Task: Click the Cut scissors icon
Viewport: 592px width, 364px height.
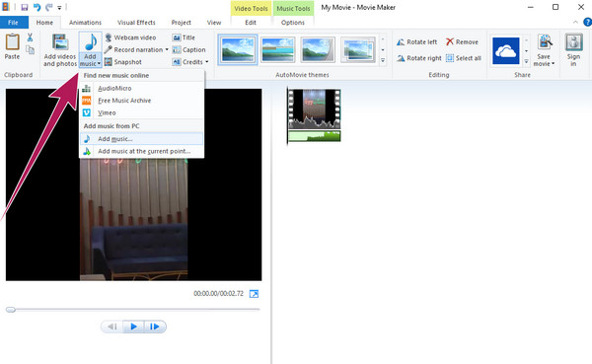Action: 30,37
